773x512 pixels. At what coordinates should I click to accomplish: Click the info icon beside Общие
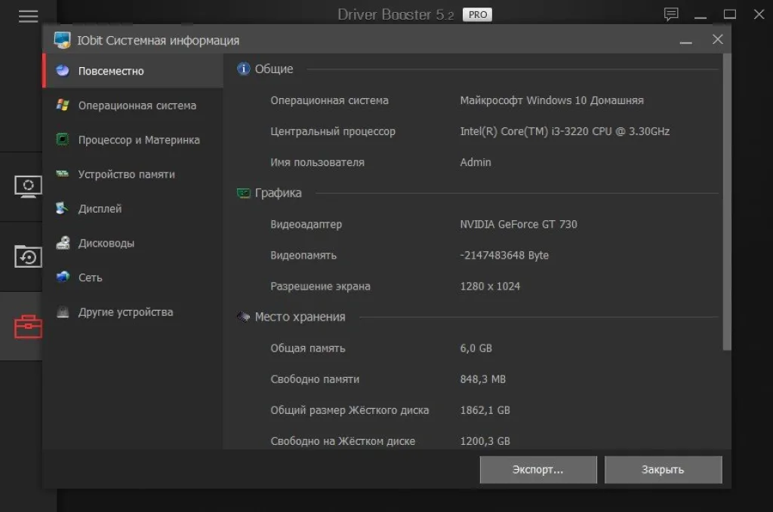(x=243, y=69)
